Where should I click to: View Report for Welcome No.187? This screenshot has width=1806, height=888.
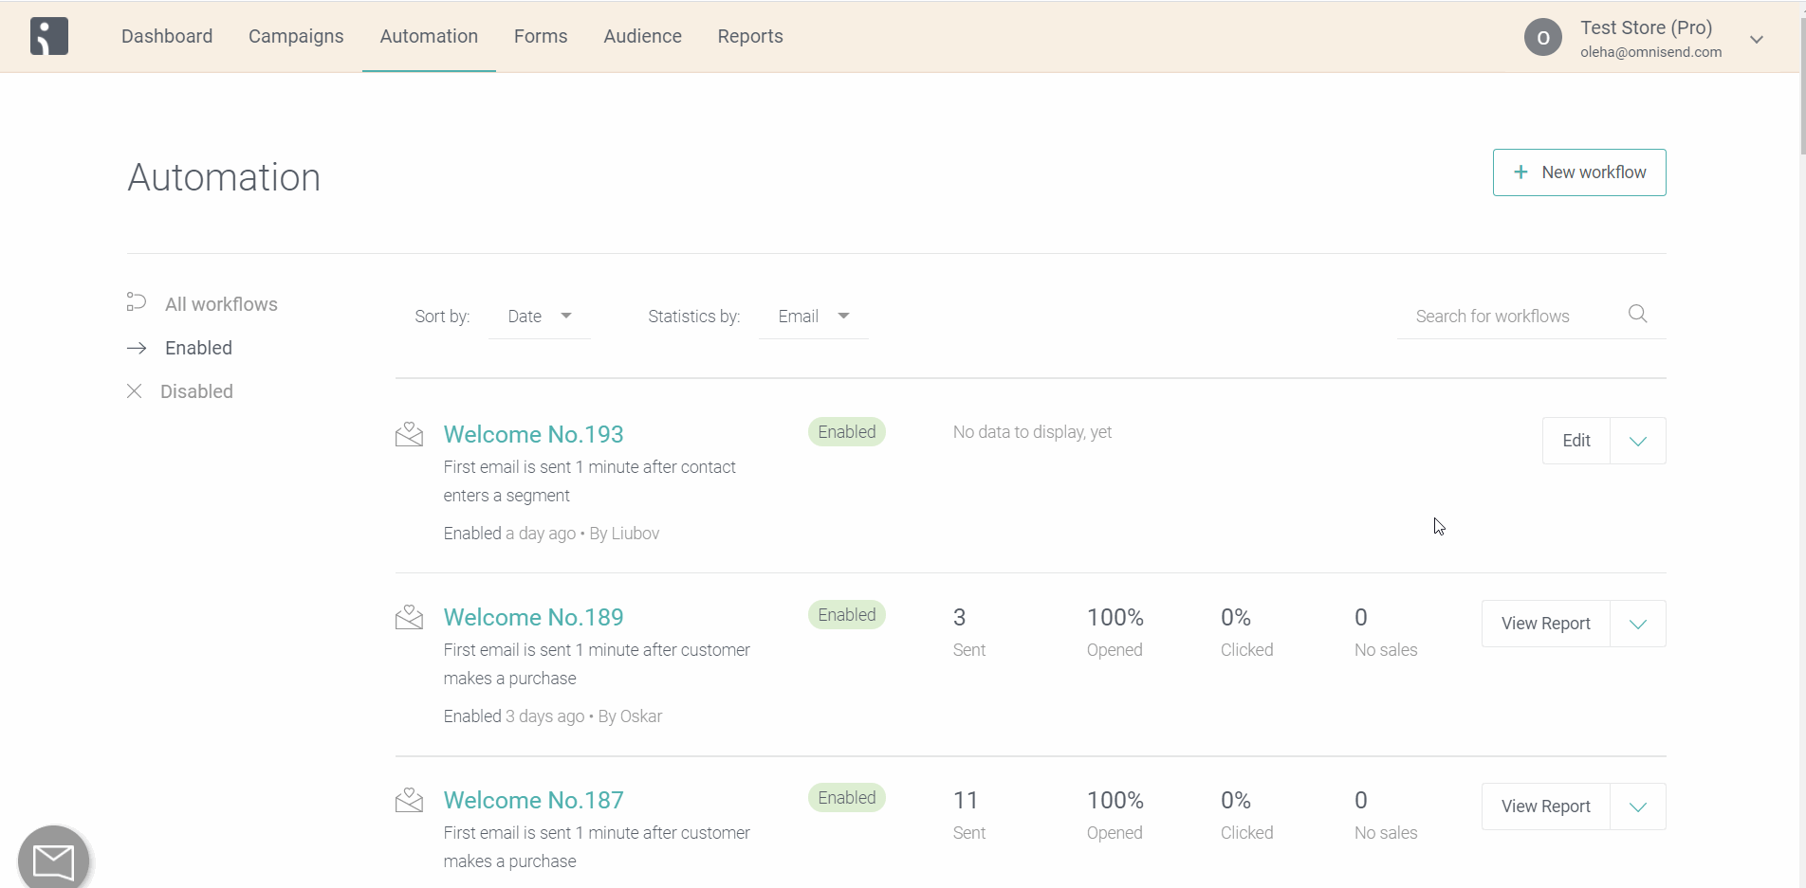(x=1546, y=806)
